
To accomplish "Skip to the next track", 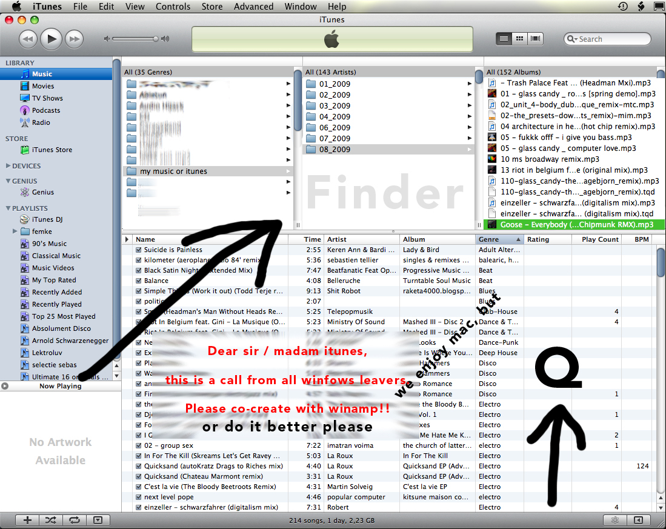I will tap(75, 39).
